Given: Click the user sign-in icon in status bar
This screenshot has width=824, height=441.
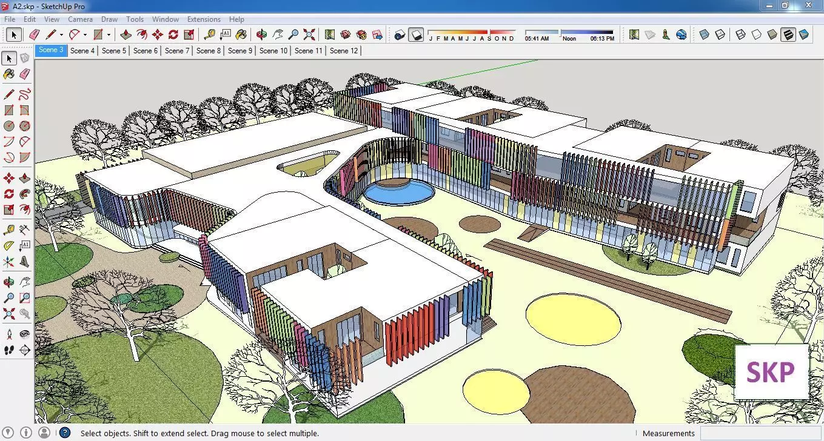Looking at the screenshot, I should (44, 433).
